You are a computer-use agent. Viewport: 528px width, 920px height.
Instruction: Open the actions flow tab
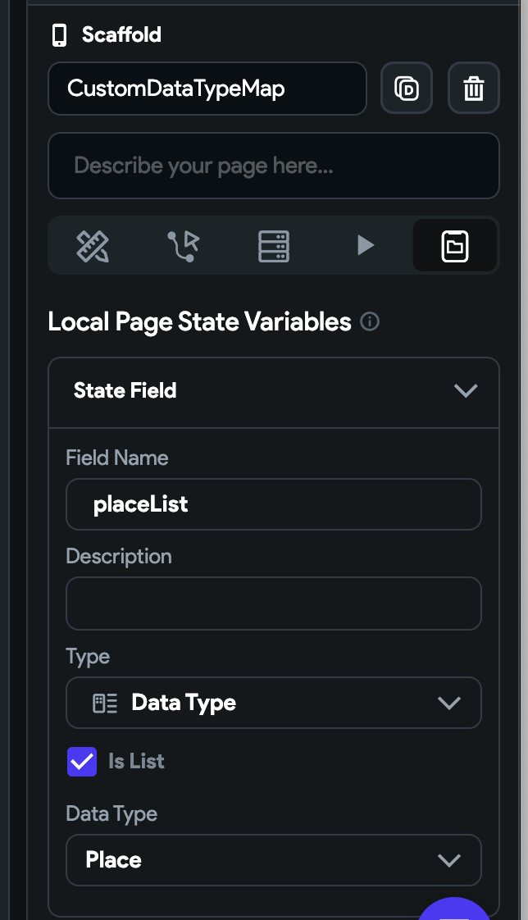183,245
